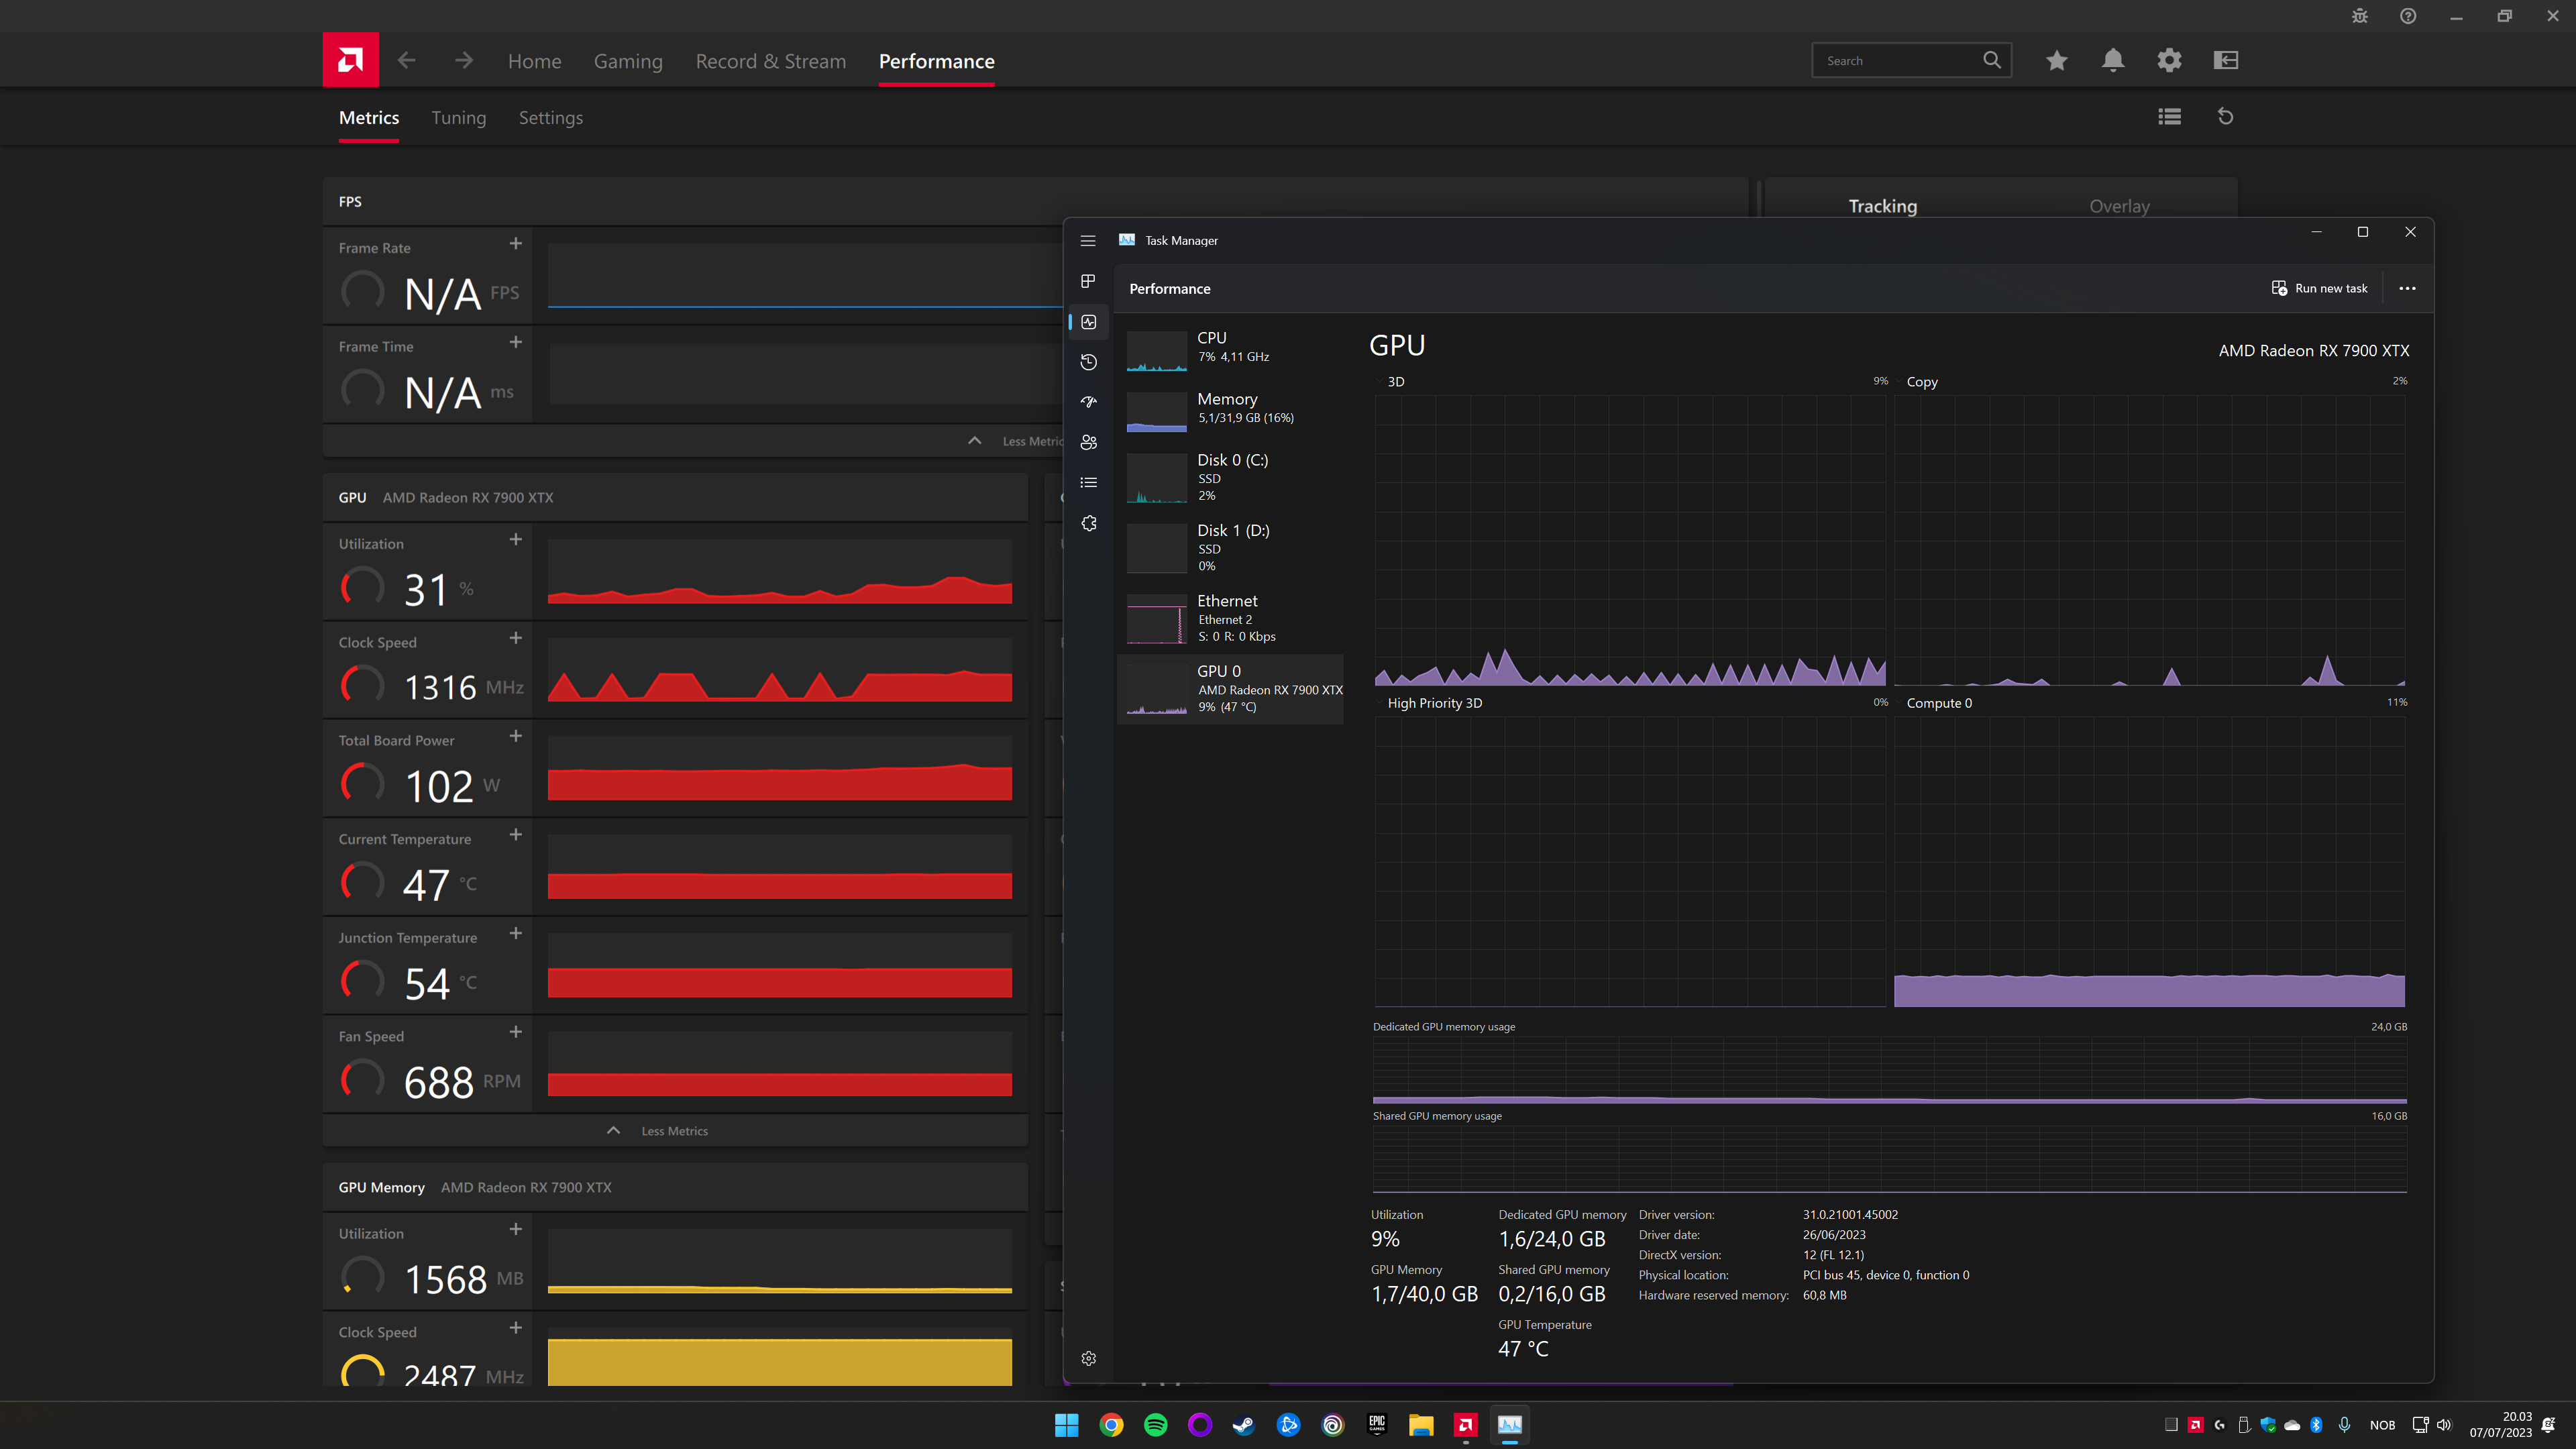This screenshot has height=1449, width=2576.
Task: Click Run new task button
Action: [2320, 289]
